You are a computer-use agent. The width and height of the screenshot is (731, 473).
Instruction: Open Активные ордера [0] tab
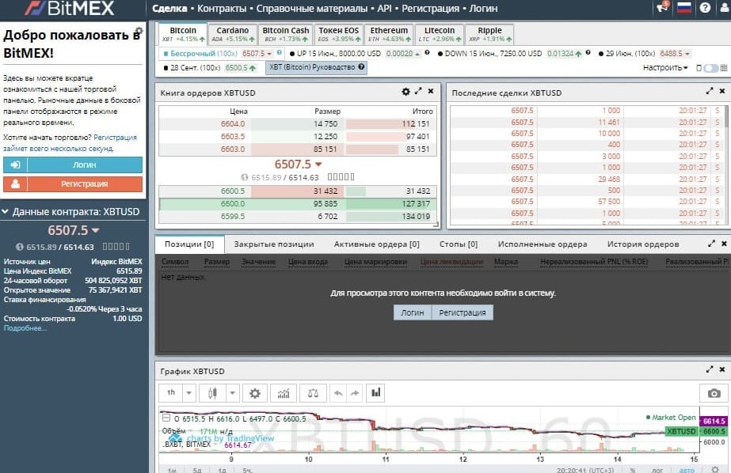pyautogui.click(x=377, y=244)
